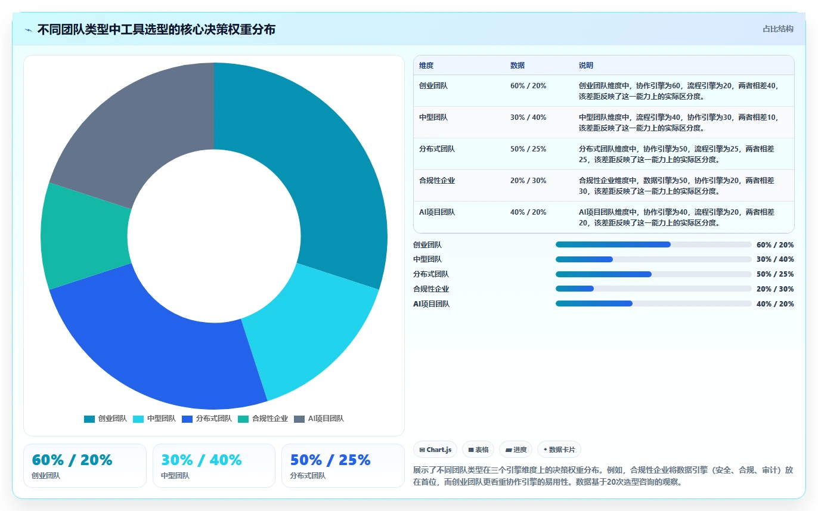Open the 60% / 20% 创业团队 data card
818x511 pixels.
click(x=85, y=466)
